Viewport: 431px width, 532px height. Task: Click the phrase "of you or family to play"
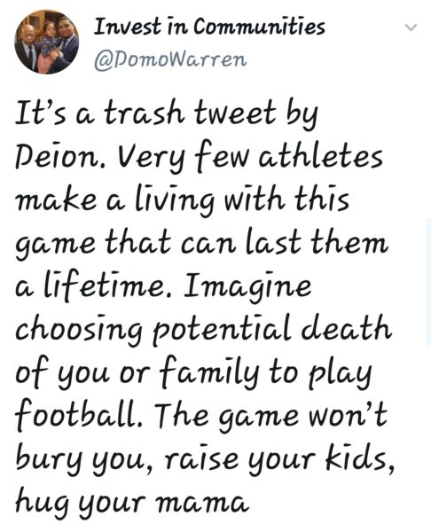tap(194, 373)
